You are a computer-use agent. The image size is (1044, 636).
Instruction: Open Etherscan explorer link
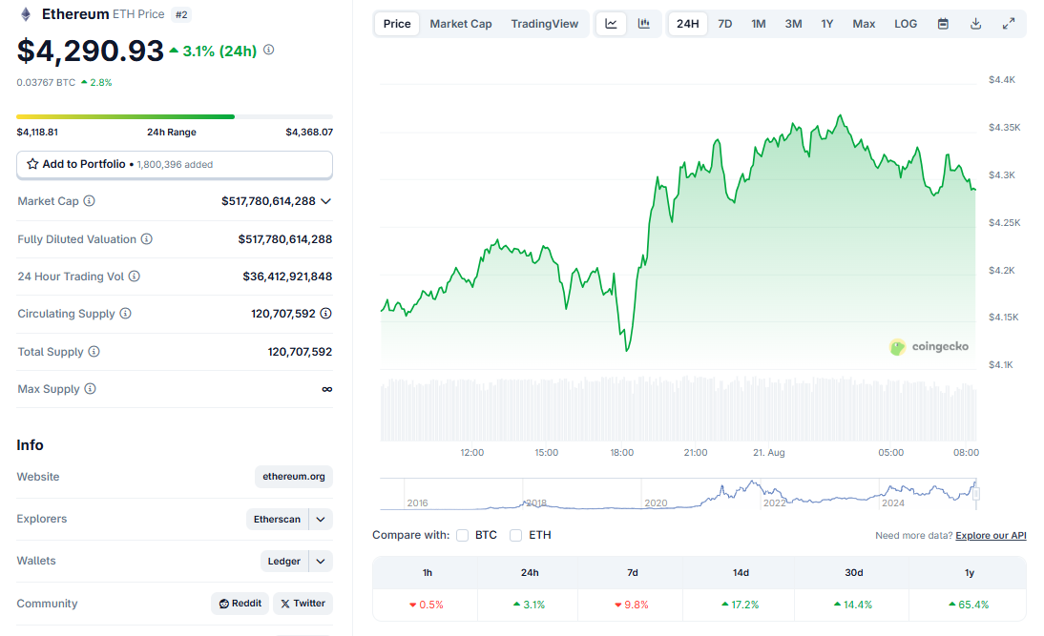click(x=277, y=519)
